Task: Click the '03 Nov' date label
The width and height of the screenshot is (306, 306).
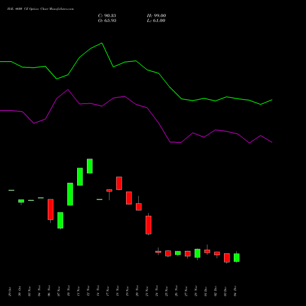Action: pyautogui.click(x=29, y=291)
